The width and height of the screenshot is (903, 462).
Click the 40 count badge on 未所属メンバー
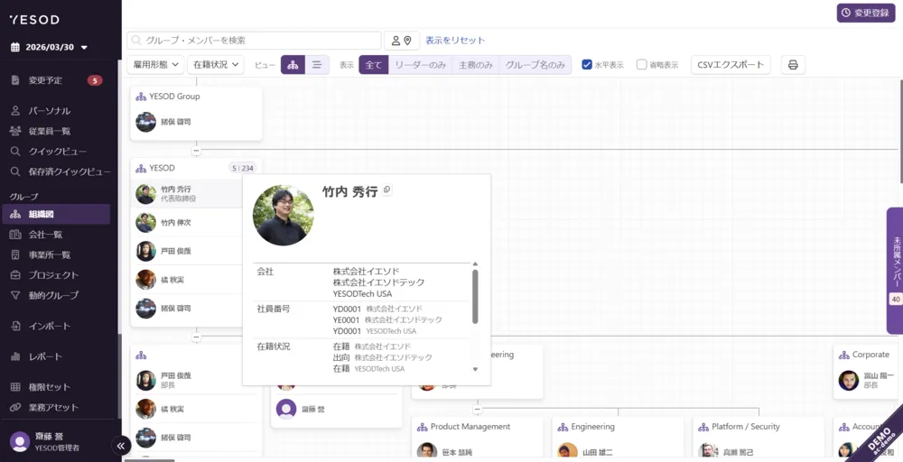click(896, 300)
